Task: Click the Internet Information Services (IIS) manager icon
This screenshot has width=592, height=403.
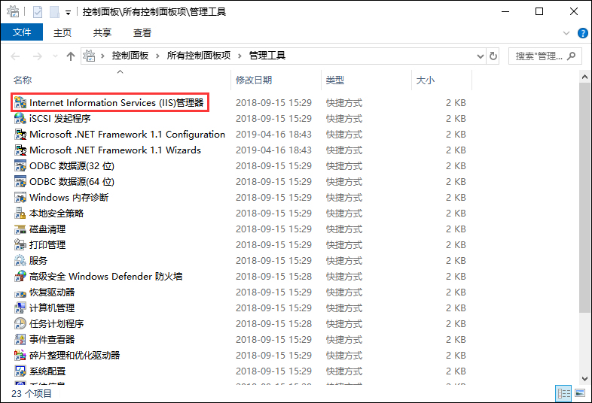Action: pos(20,102)
